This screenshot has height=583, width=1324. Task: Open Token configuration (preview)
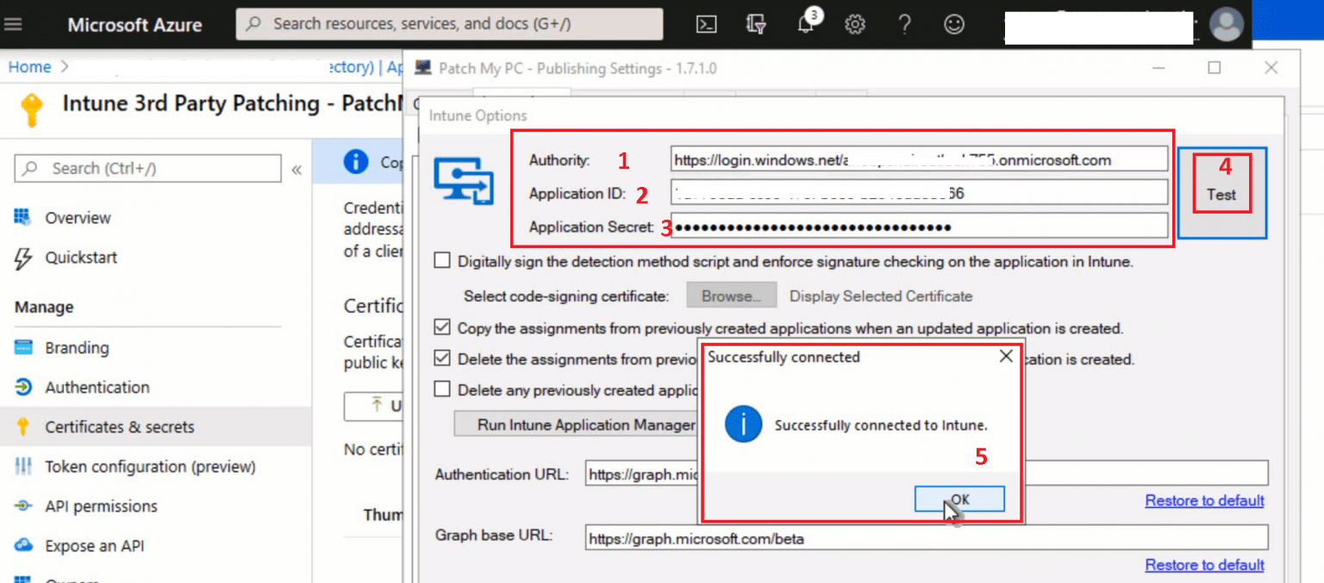[x=150, y=467]
